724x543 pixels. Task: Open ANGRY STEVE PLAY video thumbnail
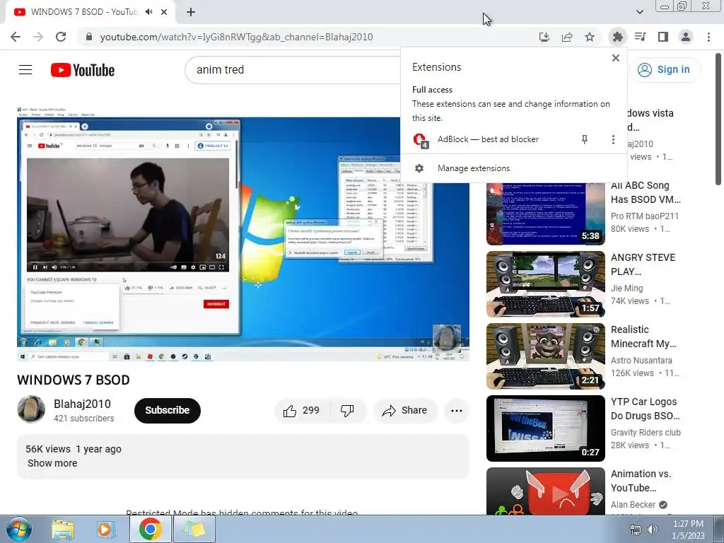(545, 284)
